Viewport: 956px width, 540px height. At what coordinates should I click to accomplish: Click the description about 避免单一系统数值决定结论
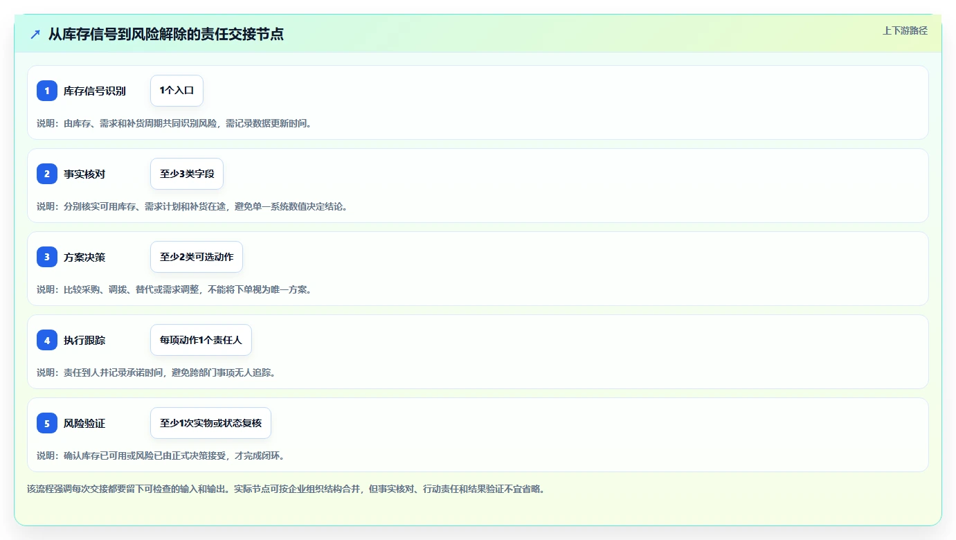pyautogui.click(x=192, y=206)
